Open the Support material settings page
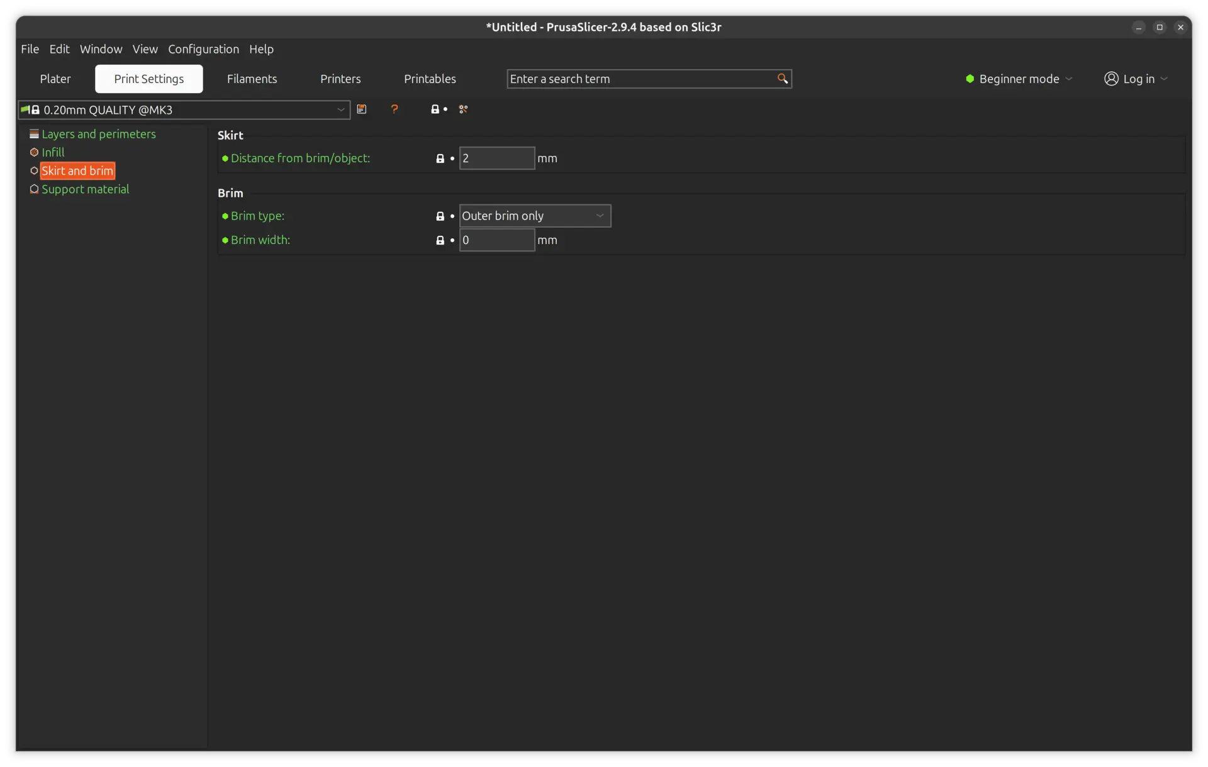This screenshot has height=767, width=1208. [x=85, y=189]
